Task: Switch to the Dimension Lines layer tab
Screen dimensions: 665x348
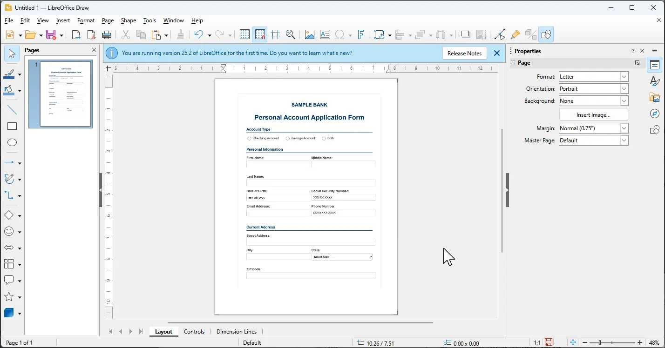Action: [x=237, y=332]
